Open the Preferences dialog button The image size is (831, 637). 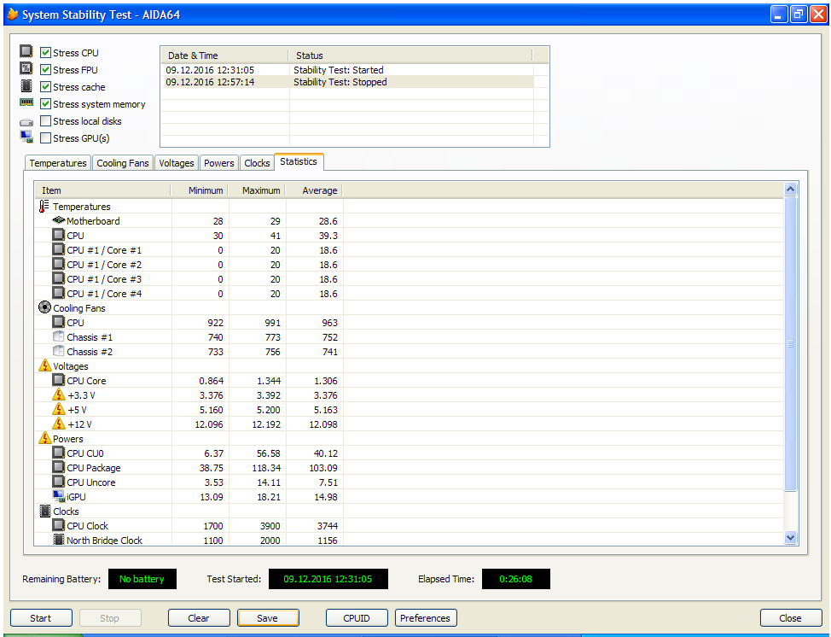tap(426, 618)
